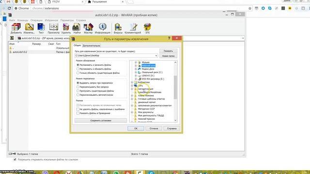Click the Информация toolbar icon
Image resolution: width=310 pixels, height=174 pixels.
(x=102, y=29)
